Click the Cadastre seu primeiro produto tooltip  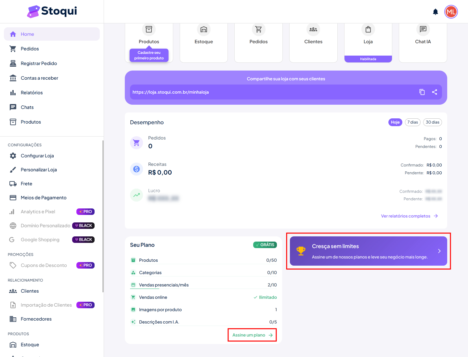[149, 55]
